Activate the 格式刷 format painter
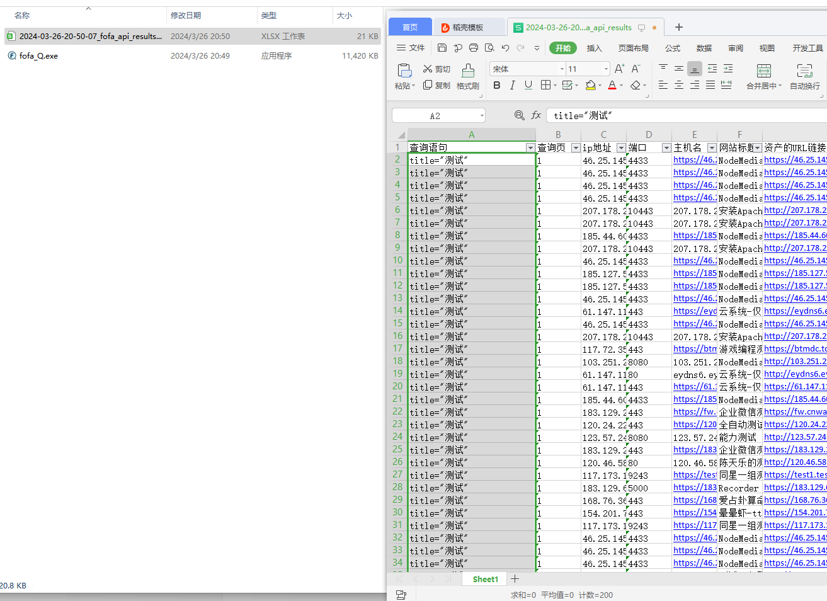Image resolution: width=827 pixels, height=601 pixels. (468, 77)
